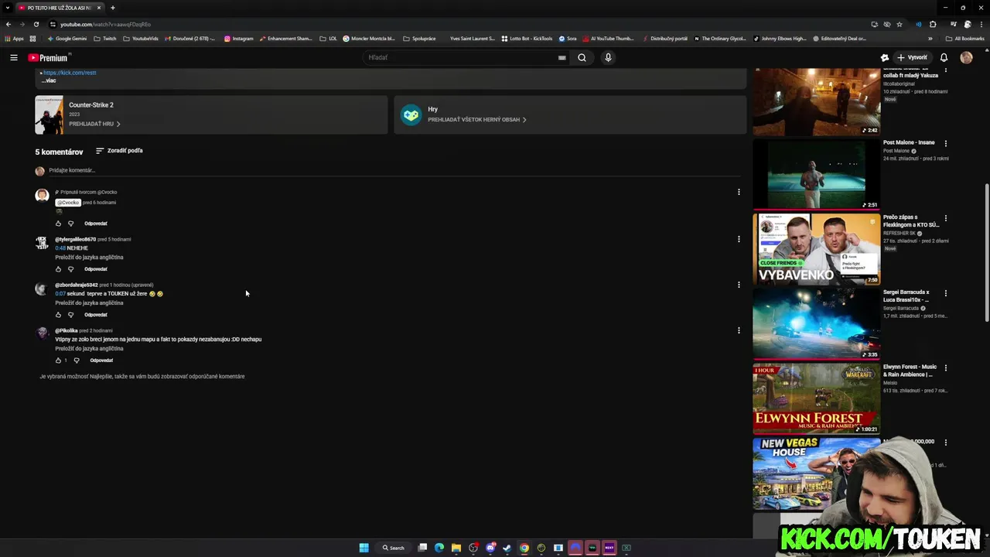Open options for pinned @Ovocko comment

click(739, 192)
